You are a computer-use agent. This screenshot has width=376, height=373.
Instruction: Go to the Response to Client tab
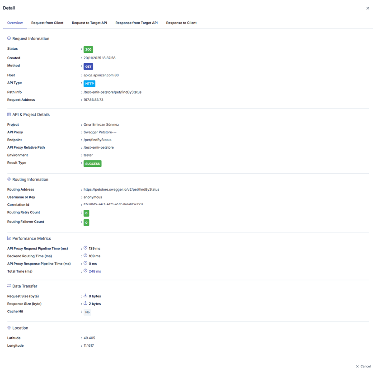point(181,23)
